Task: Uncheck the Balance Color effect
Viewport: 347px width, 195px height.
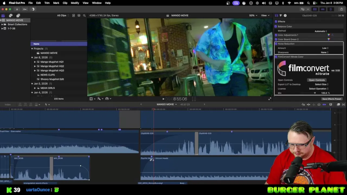Action: click(276, 27)
